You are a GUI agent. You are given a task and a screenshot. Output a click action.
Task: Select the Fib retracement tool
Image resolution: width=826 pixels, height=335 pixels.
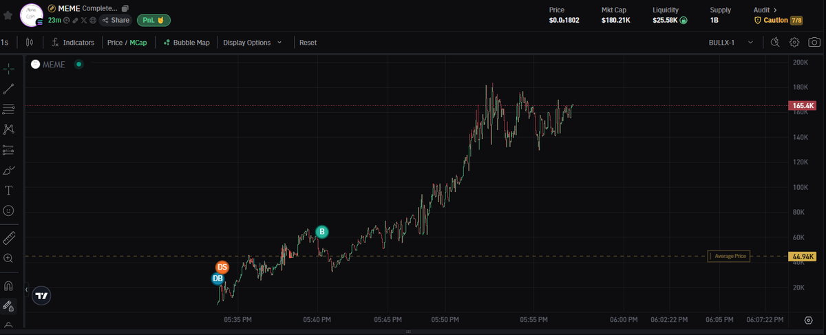[9, 109]
